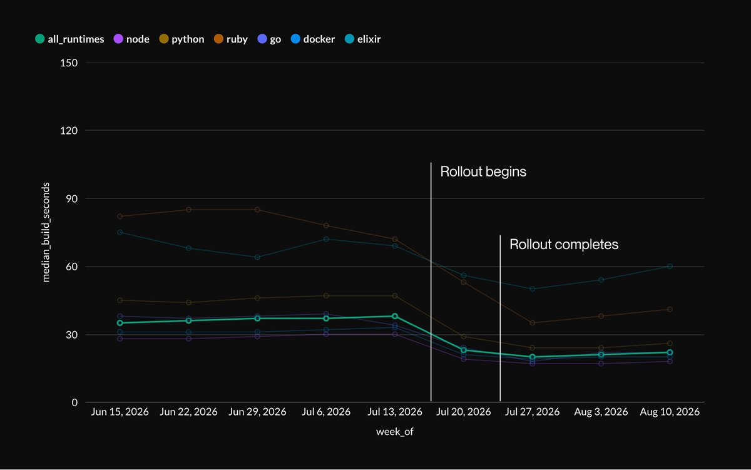Click python data point at Jul 13, 2026

point(395,295)
